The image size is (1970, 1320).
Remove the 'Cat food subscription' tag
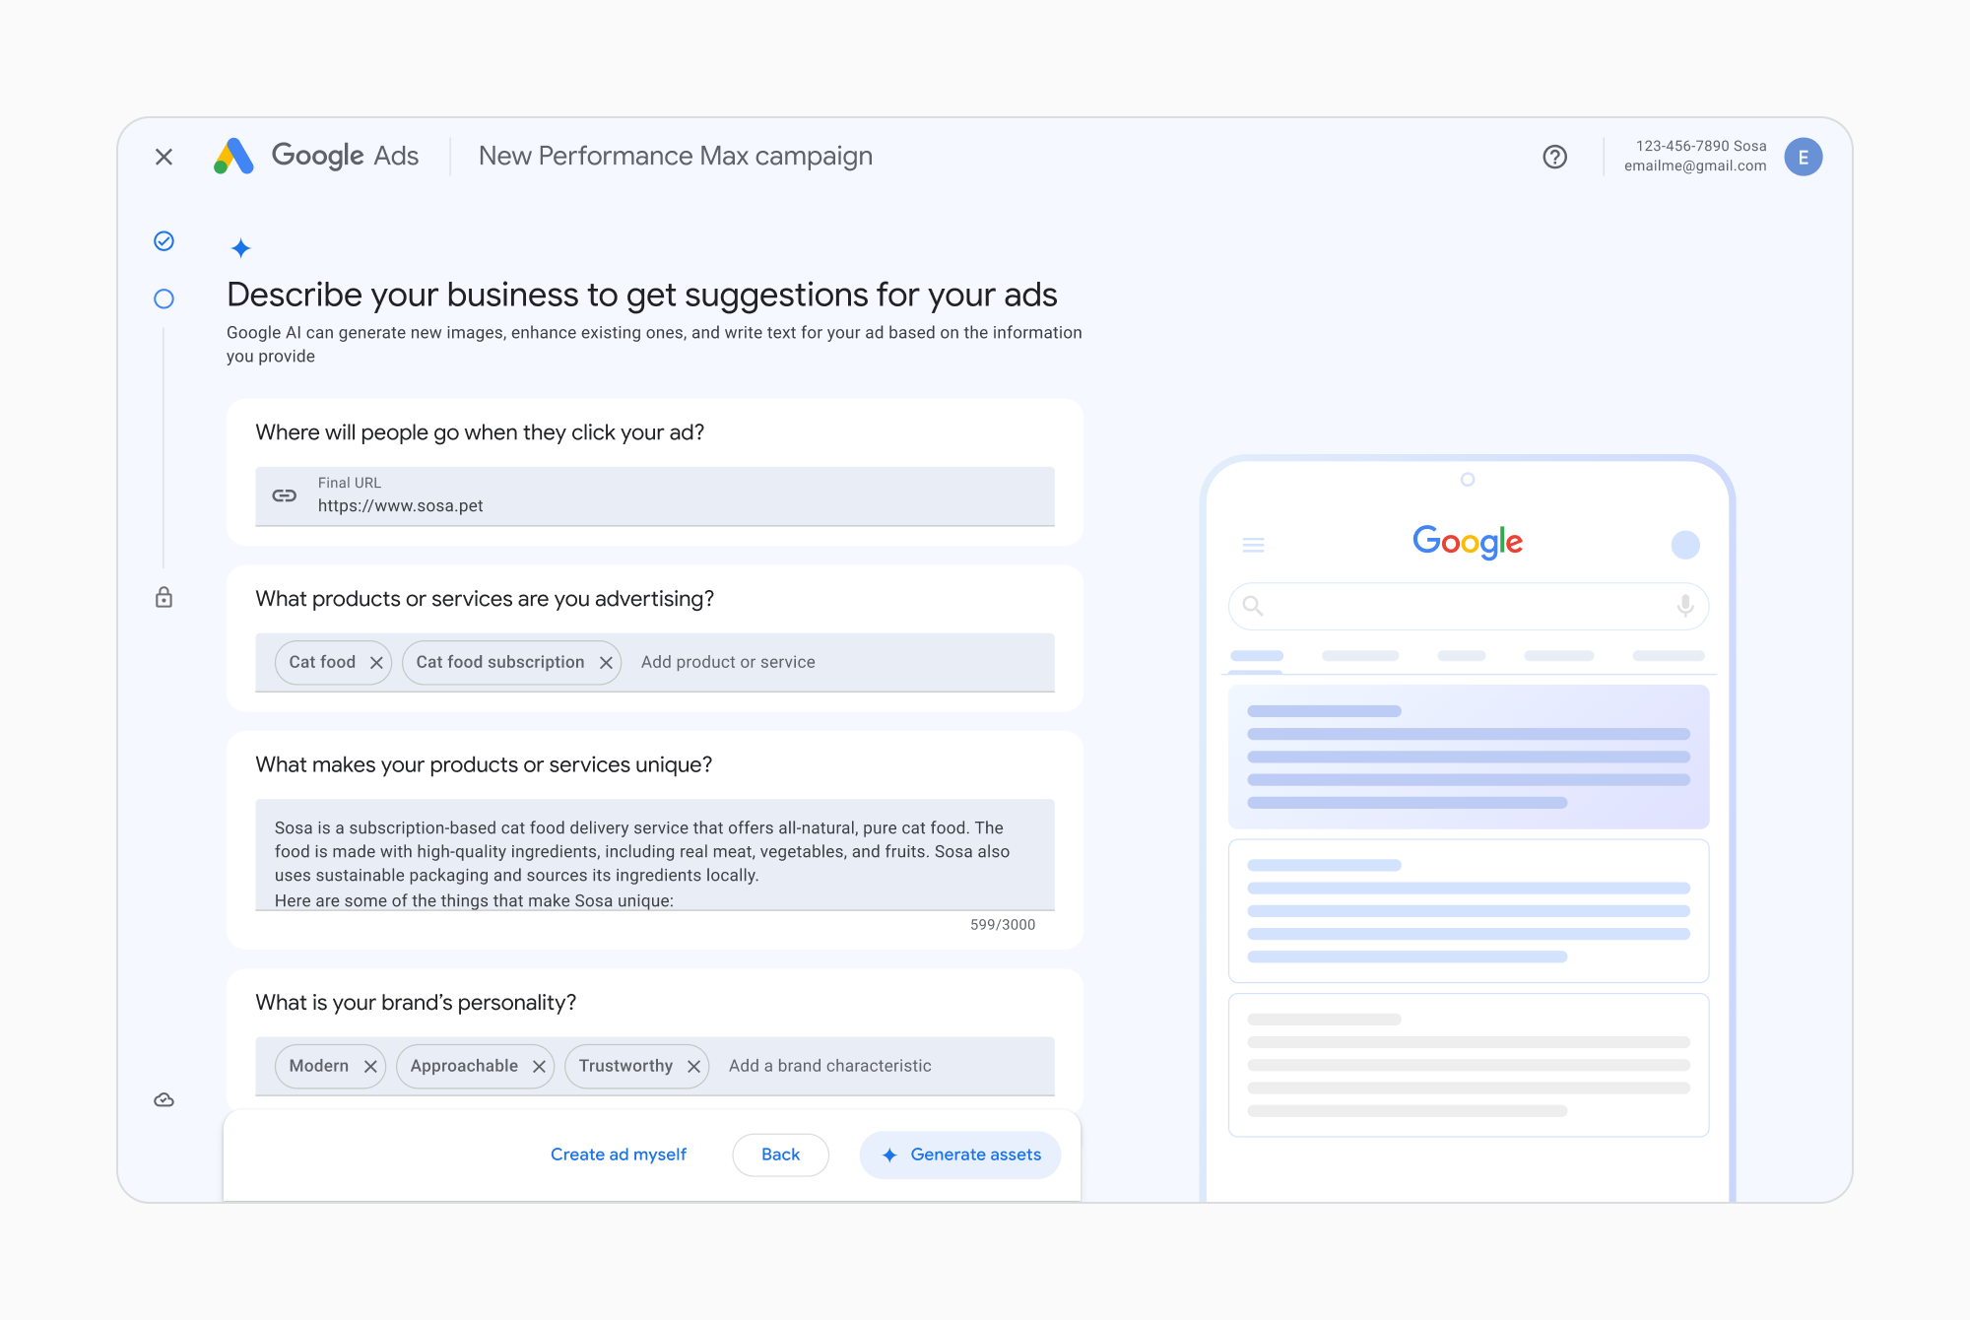pos(605,661)
